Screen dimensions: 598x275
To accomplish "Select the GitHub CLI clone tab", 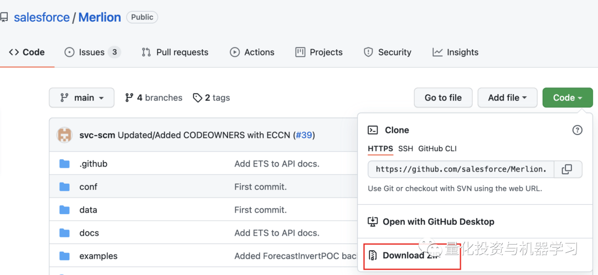I will pos(437,148).
